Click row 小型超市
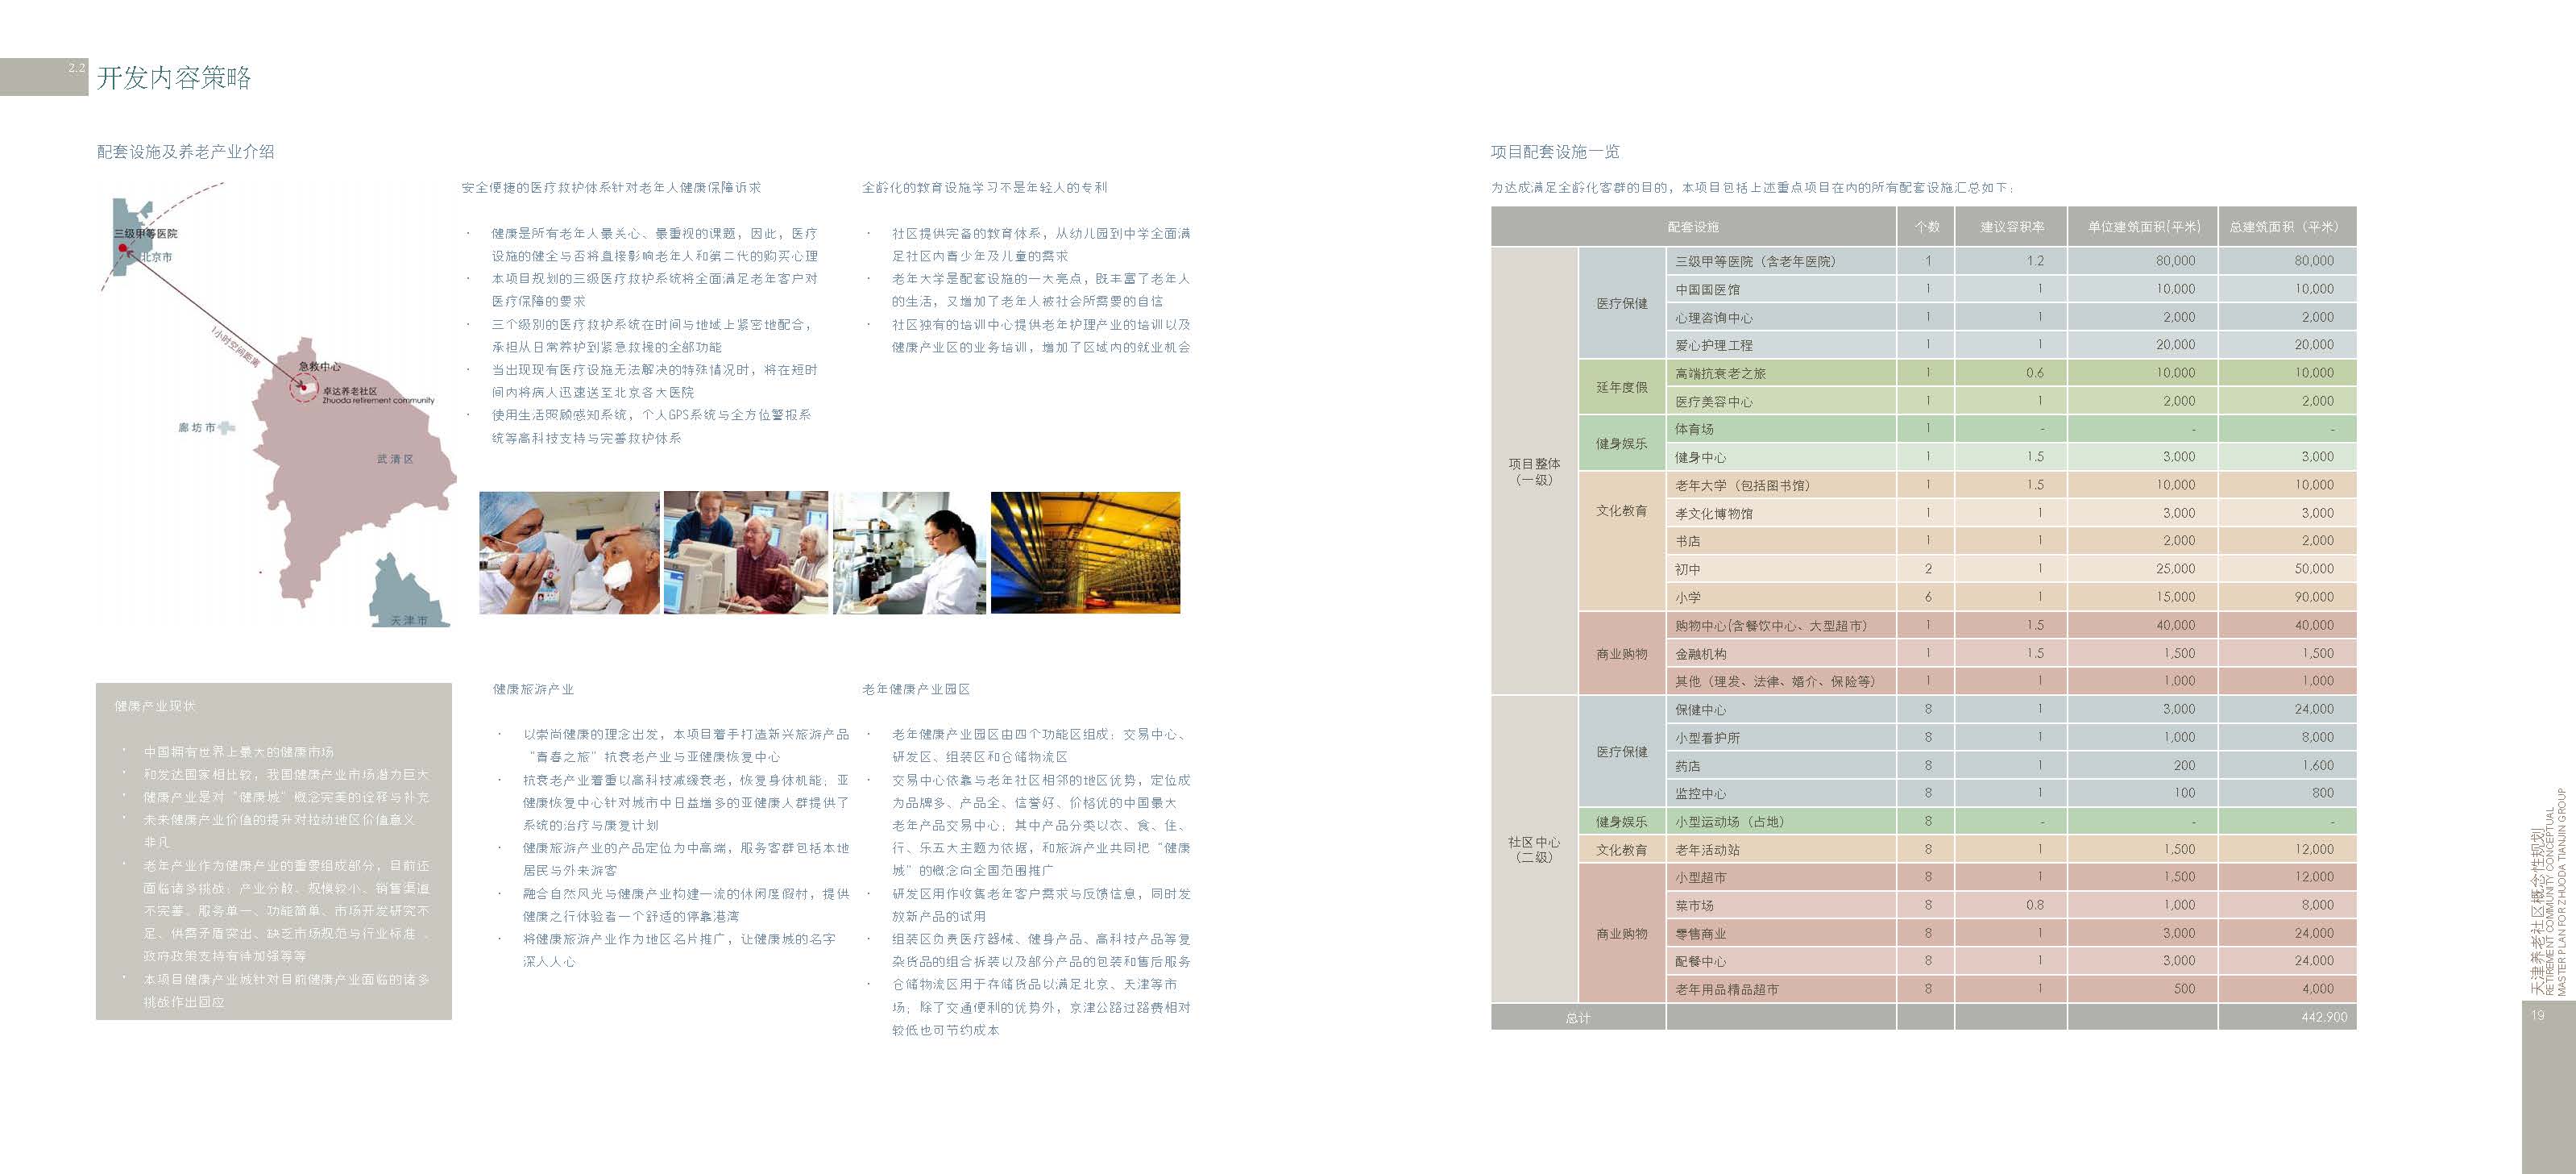This screenshot has height=1174, width=2576. click(x=2011, y=878)
